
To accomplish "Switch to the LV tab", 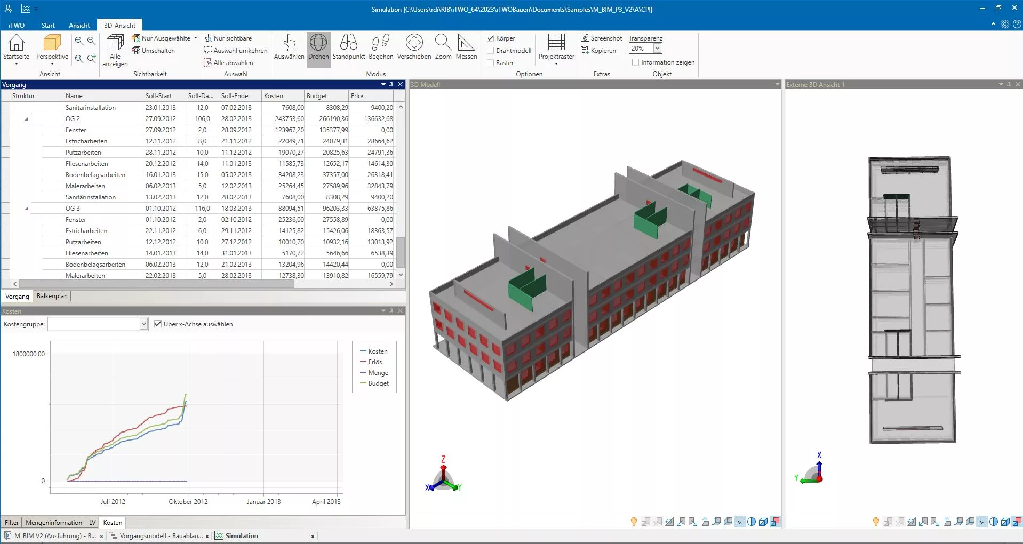I will (92, 522).
